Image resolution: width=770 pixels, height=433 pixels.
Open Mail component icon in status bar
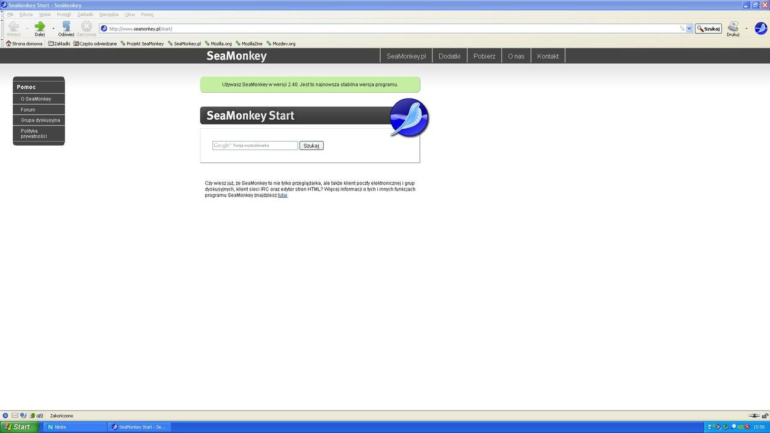coord(14,416)
